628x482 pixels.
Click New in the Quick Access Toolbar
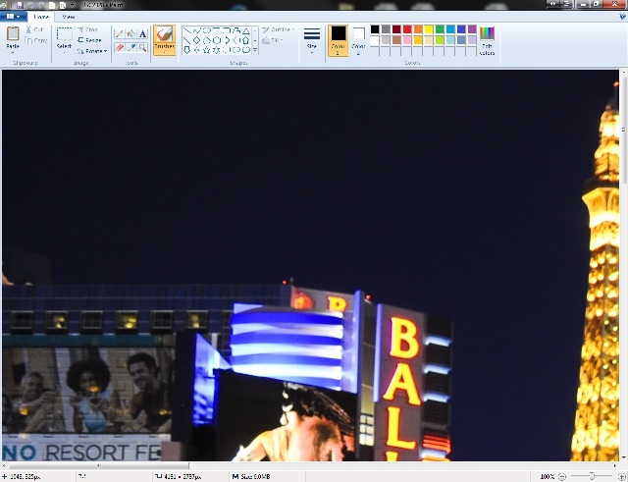pos(52,5)
